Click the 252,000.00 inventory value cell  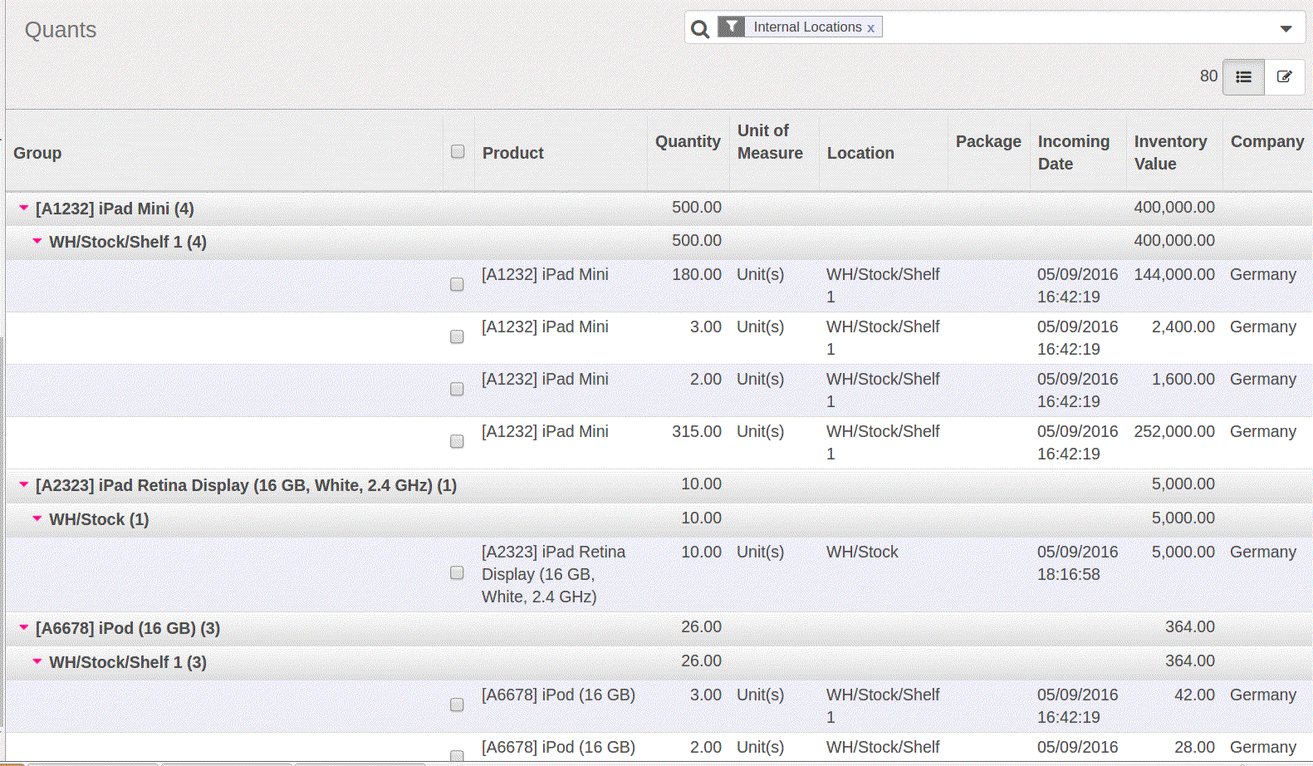coord(1174,431)
